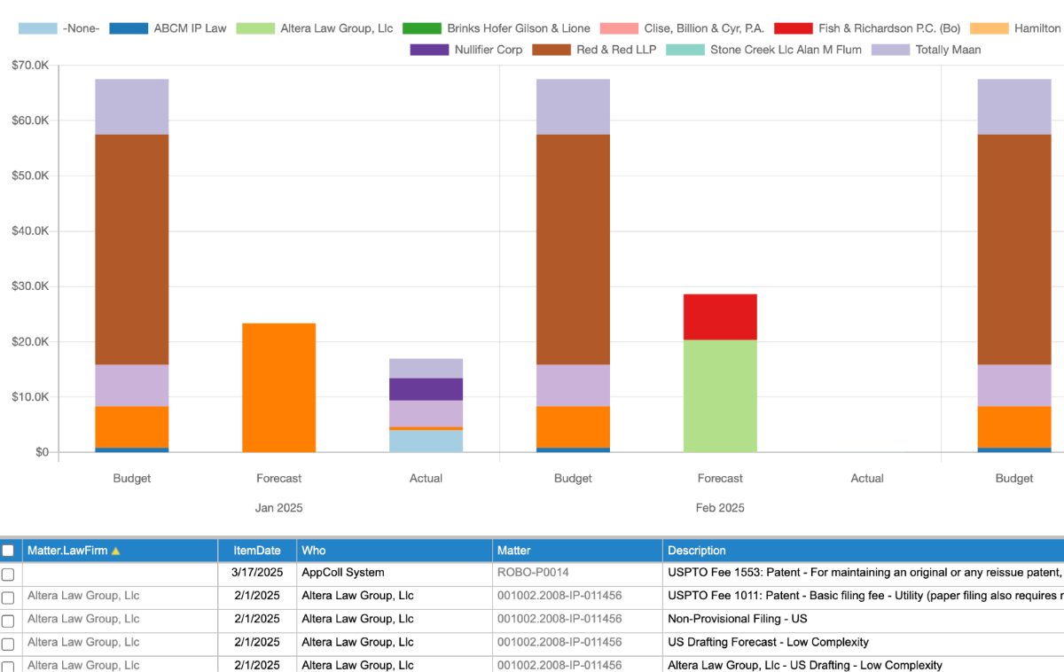Click Red & Red segment in Jan Budget bar
This screenshot has width=1064, height=672.
point(131,249)
